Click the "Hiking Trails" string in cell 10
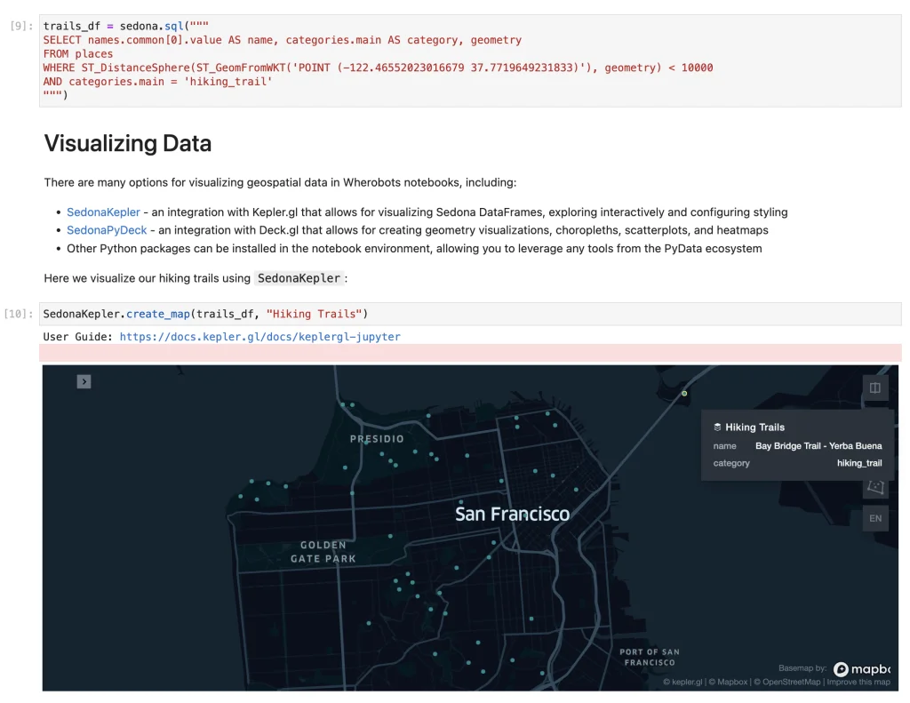This screenshot has width=910, height=703. tap(314, 314)
